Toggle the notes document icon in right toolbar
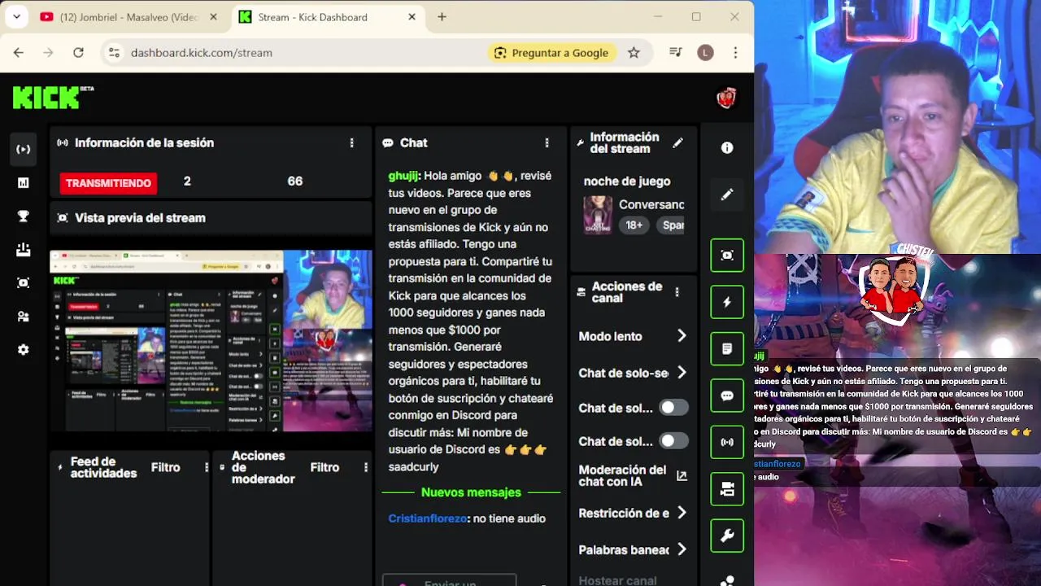The image size is (1041, 586). [x=727, y=348]
